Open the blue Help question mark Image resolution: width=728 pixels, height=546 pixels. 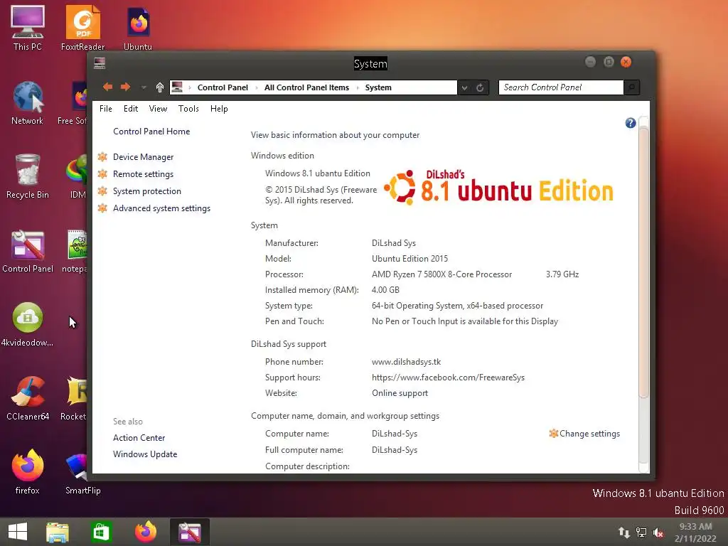point(630,122)
